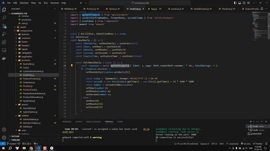The width and height of the screenshot is (270, 151).
Task: Open errors and warnings count in status bar
Action: pos(27,143)
